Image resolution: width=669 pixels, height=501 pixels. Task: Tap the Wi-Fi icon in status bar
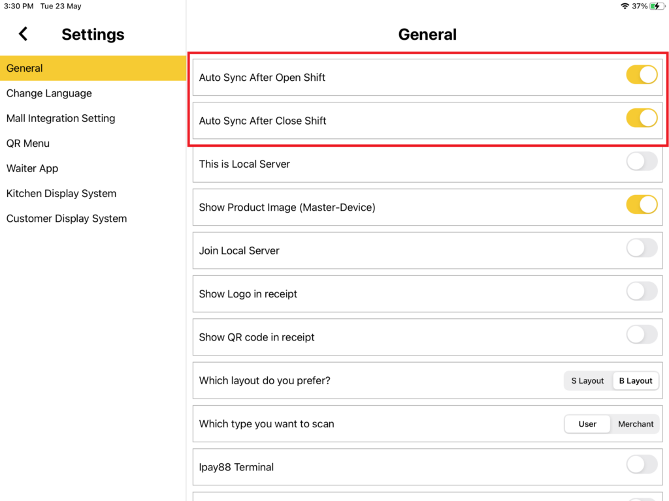(625, 6)
